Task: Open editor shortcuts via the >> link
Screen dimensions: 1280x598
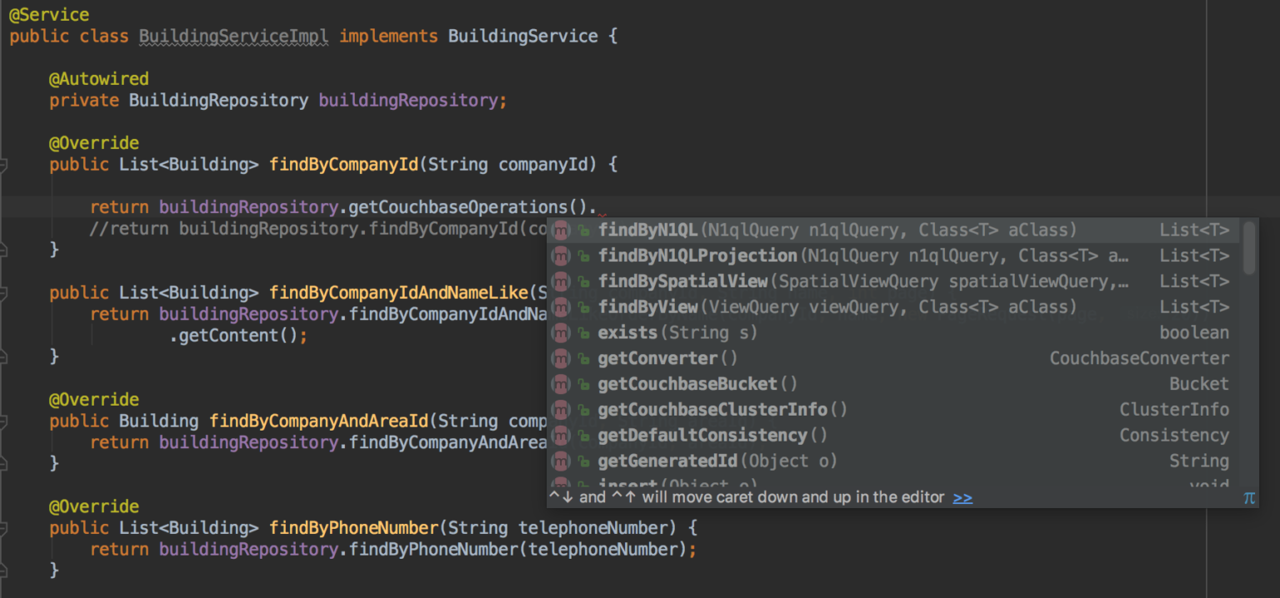Action: click(x=962, y=496)
